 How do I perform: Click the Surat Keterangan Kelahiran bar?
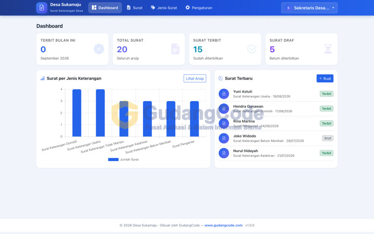point(147,119)
